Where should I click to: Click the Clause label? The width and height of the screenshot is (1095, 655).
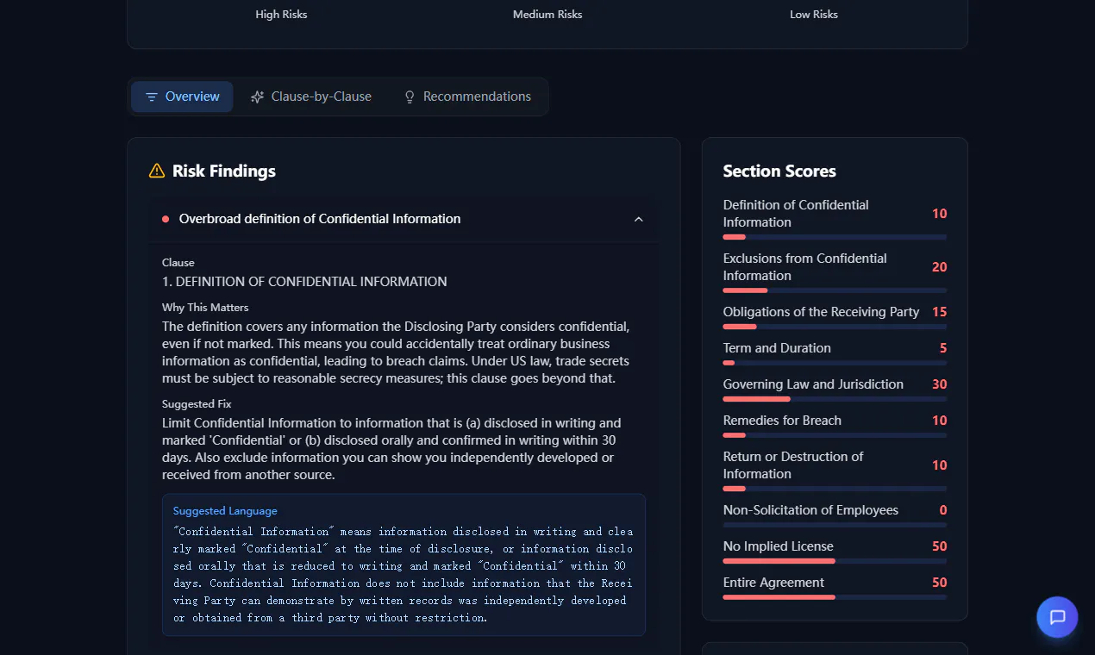point(178,263)
